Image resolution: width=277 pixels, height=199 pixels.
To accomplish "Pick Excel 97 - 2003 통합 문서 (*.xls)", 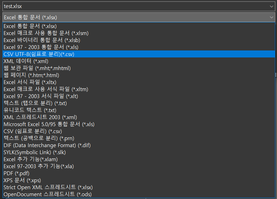I will point(139,47).
